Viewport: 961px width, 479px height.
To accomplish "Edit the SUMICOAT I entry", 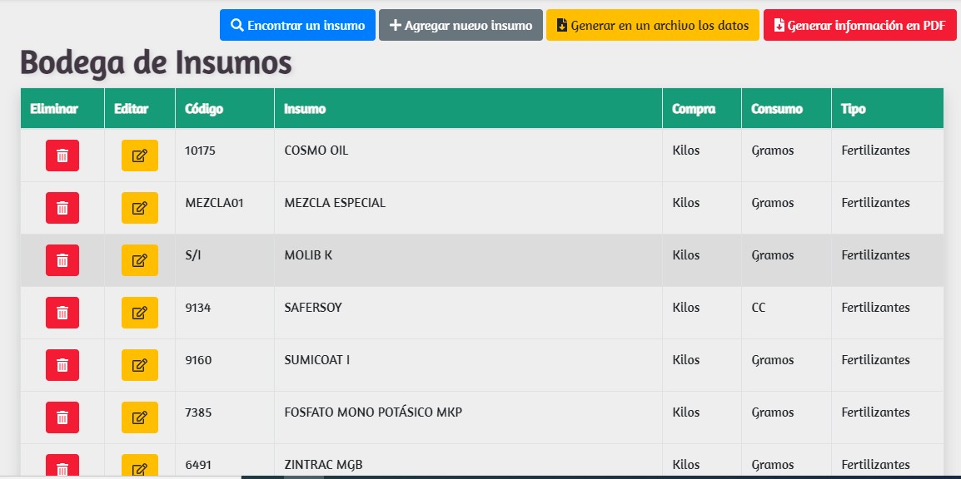I will point(139,365).
